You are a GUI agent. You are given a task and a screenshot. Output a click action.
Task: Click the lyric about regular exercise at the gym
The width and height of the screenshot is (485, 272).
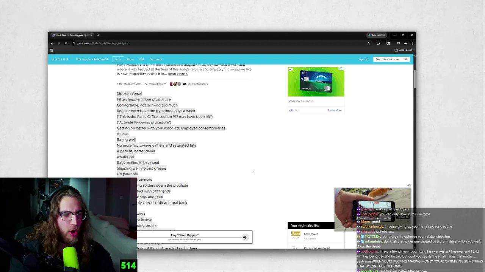point(156,111)
